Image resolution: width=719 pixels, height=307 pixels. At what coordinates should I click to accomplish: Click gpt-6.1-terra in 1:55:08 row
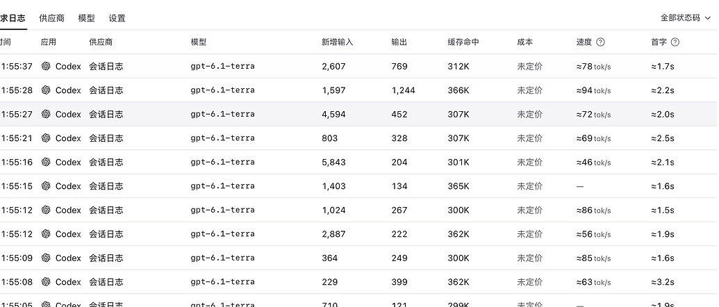click(x=222, y=282)
